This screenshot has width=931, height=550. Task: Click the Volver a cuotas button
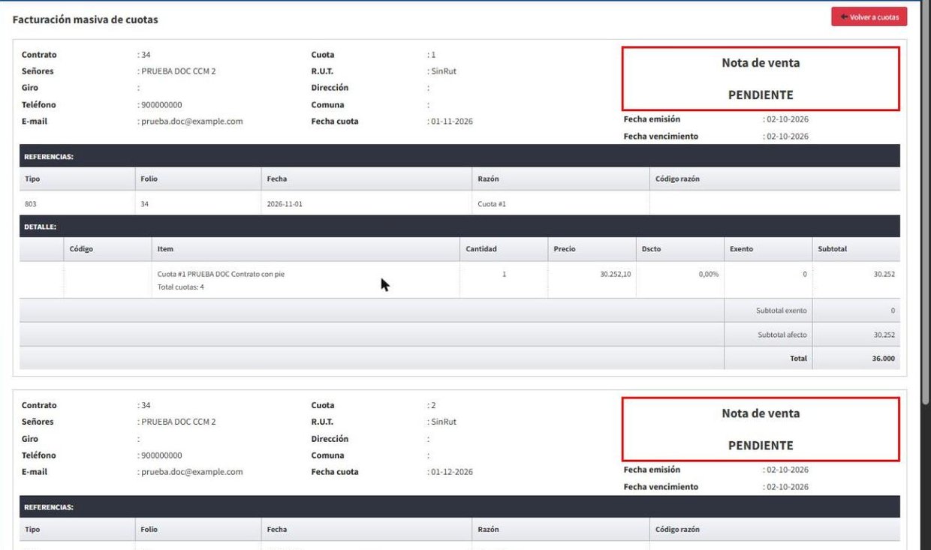pyautogui.click(x=869, y=17)
